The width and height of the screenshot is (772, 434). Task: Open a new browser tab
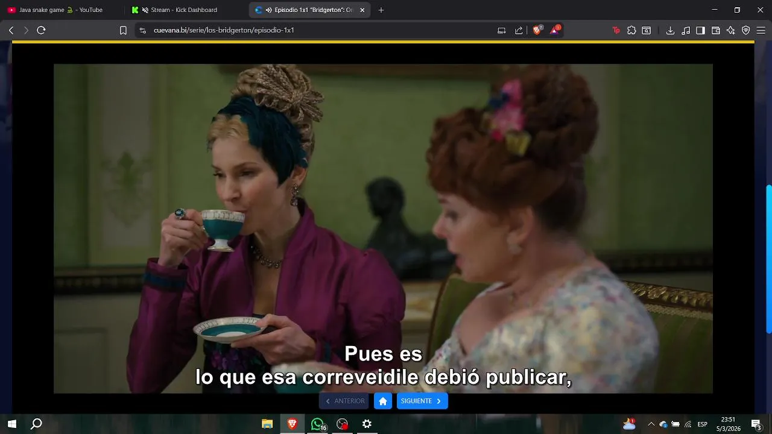point(381,10)
